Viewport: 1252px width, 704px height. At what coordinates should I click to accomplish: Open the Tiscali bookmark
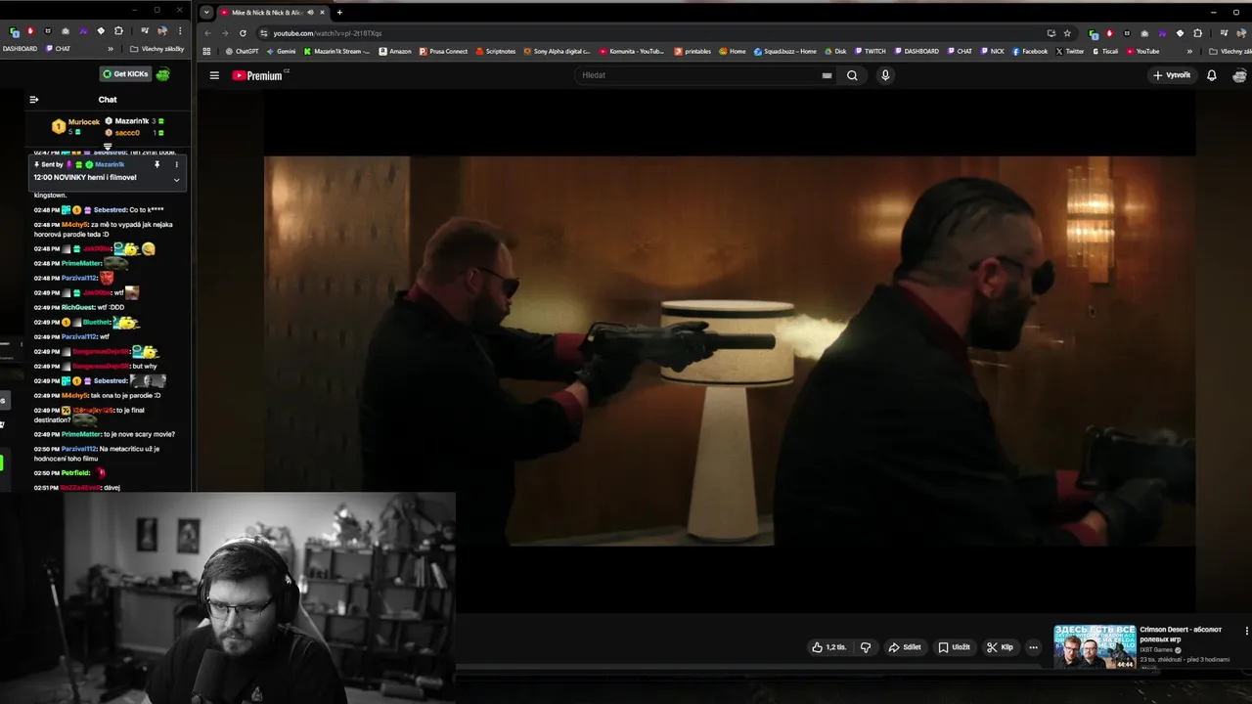1104,51
